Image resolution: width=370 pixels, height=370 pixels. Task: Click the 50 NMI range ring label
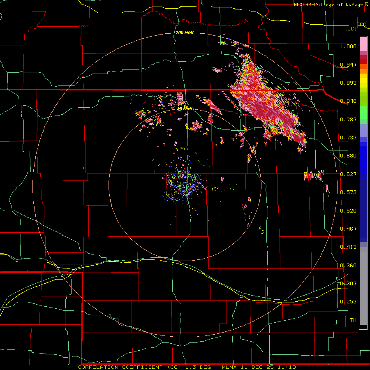pyautogui.click(x=185, y=109)
